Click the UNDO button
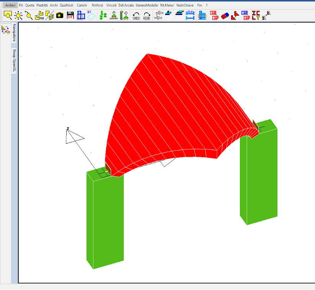Screen dimensions: 315x290 (x=136, y=16)
